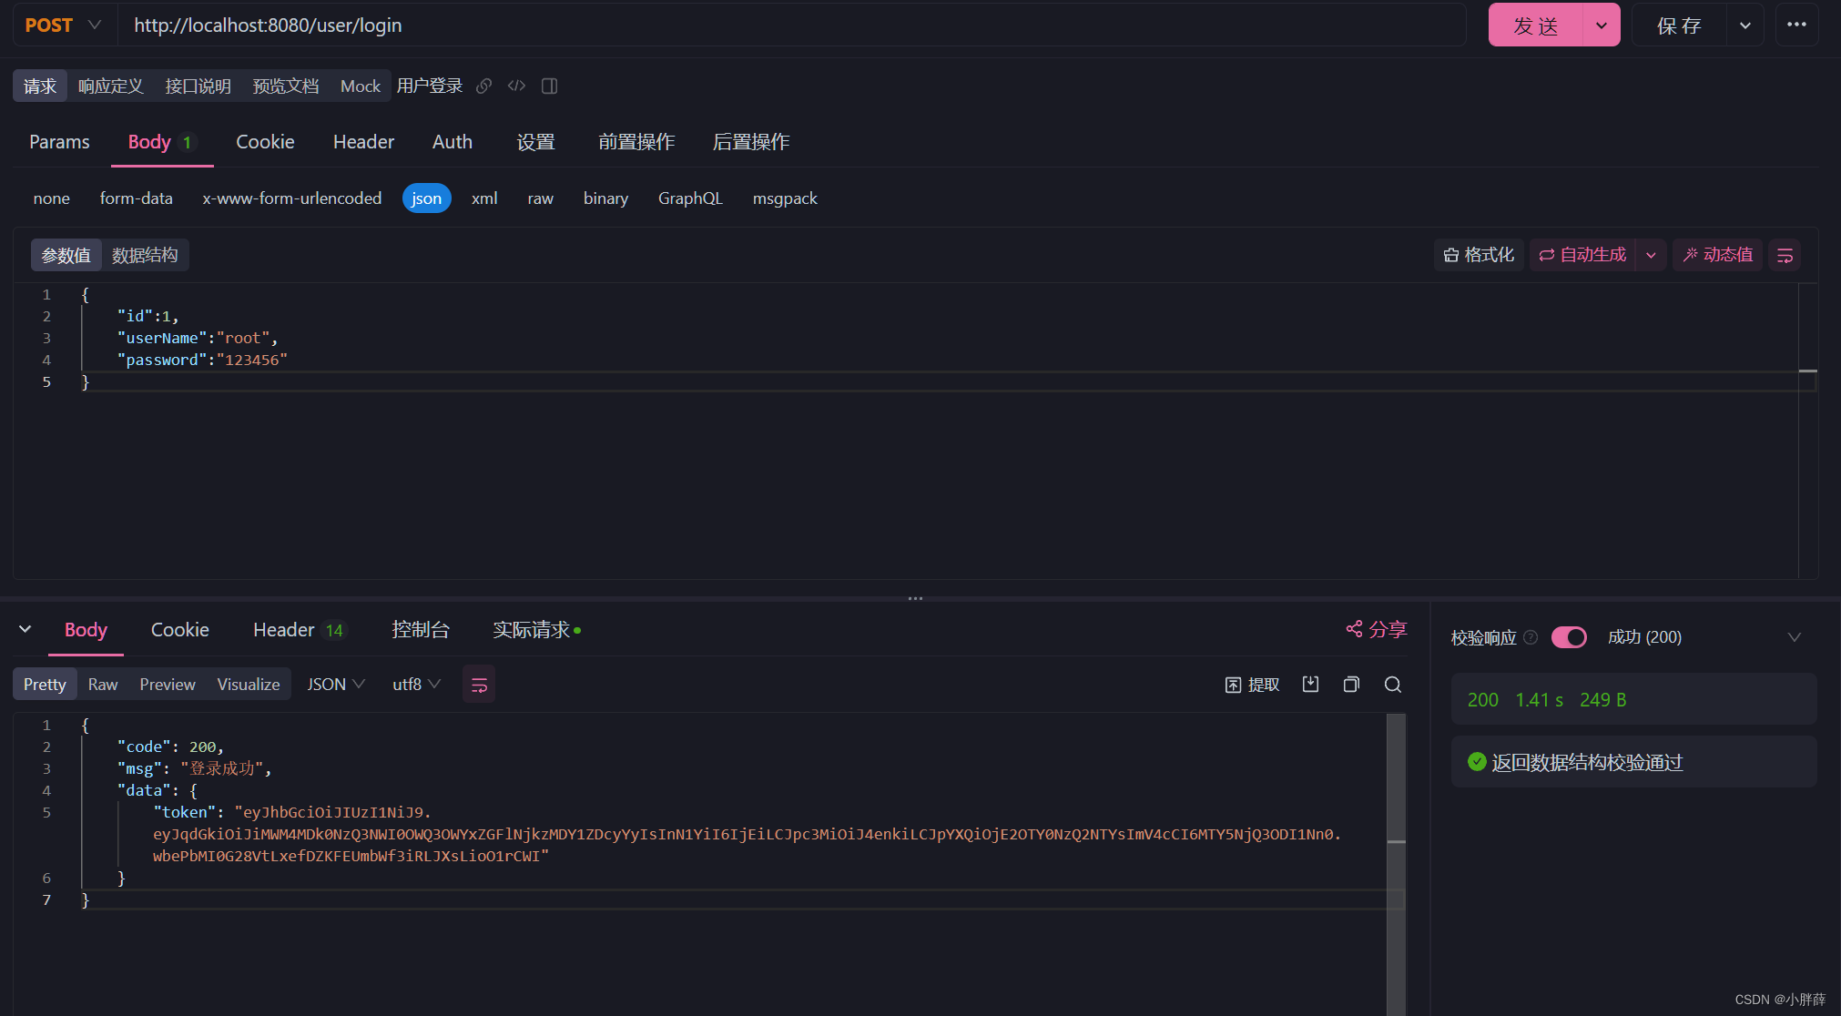The image size is (1841, 1016).
Task: Switch to the Cookie request tab
Action: click(265, 142)
